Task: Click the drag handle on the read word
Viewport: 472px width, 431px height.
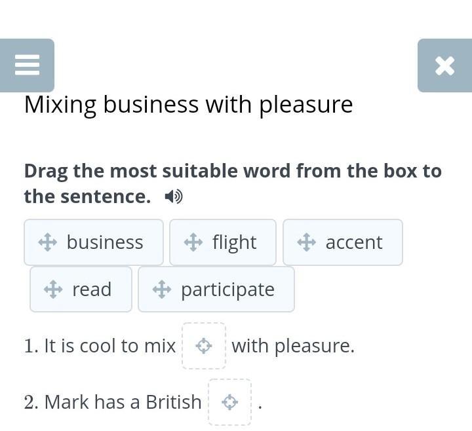Action: 53,290
